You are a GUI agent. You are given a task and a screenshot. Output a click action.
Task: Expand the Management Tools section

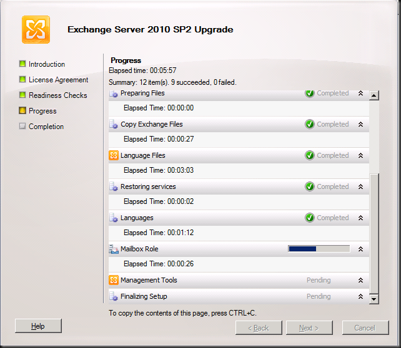click(360, 280)
